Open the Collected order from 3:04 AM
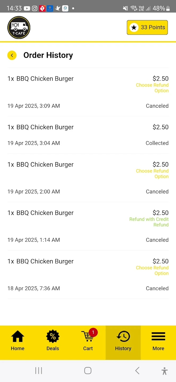Image resolution: width=176 pixels, height=382 pixels. point(88,135)
